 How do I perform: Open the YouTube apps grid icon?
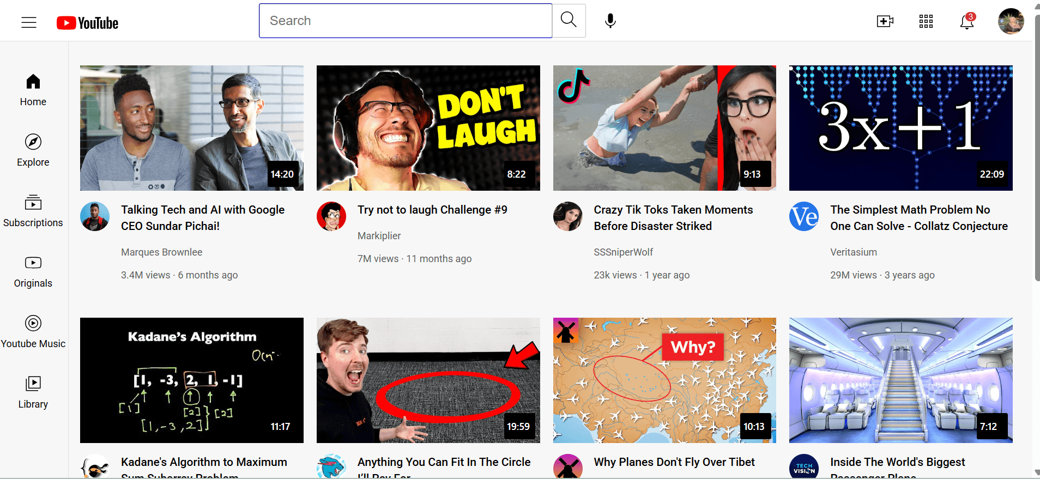tap(926, 21)
